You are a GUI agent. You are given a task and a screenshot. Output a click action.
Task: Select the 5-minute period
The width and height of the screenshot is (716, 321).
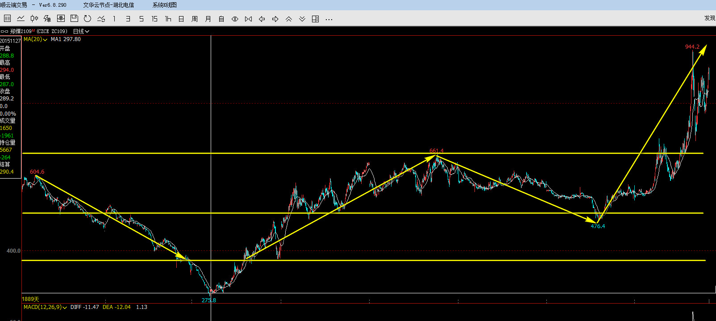142,19
